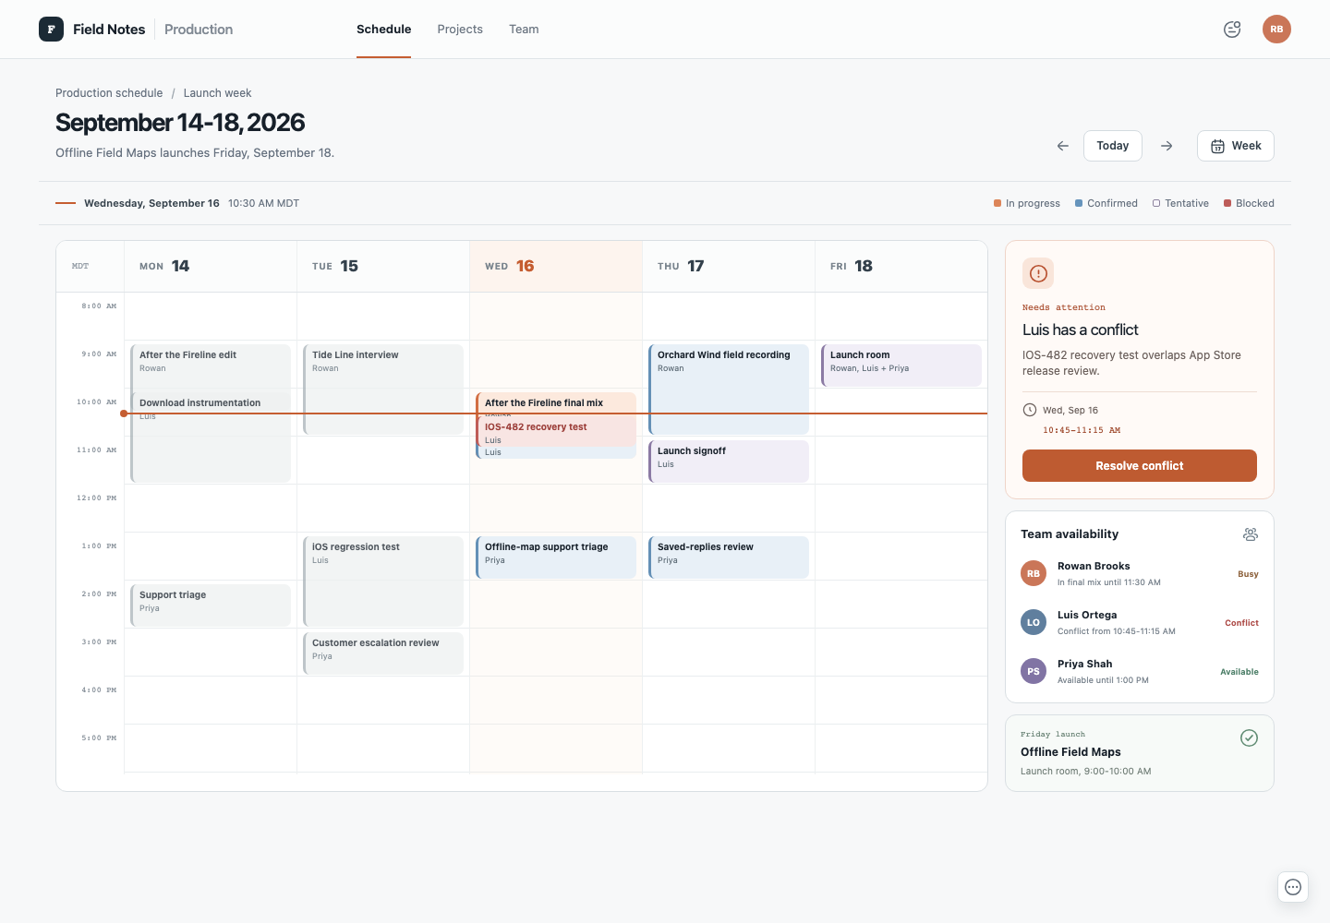
Task: Click Priya Shah's PS avatar
Action: [1034, 671]
